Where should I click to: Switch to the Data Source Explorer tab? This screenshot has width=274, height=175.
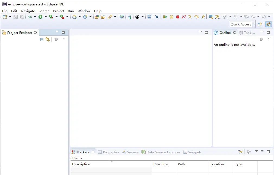click(x=161, y=152)
